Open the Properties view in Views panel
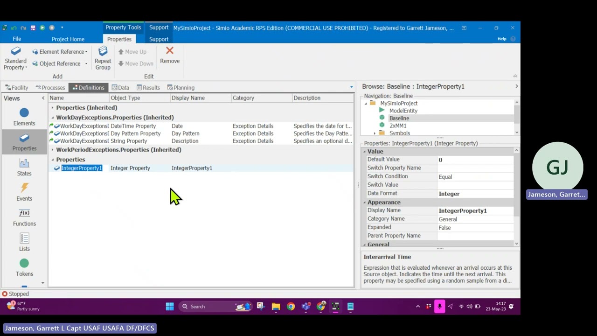This screenshot has width=597, height=336. pyautogui.click(x=24, y=142)
